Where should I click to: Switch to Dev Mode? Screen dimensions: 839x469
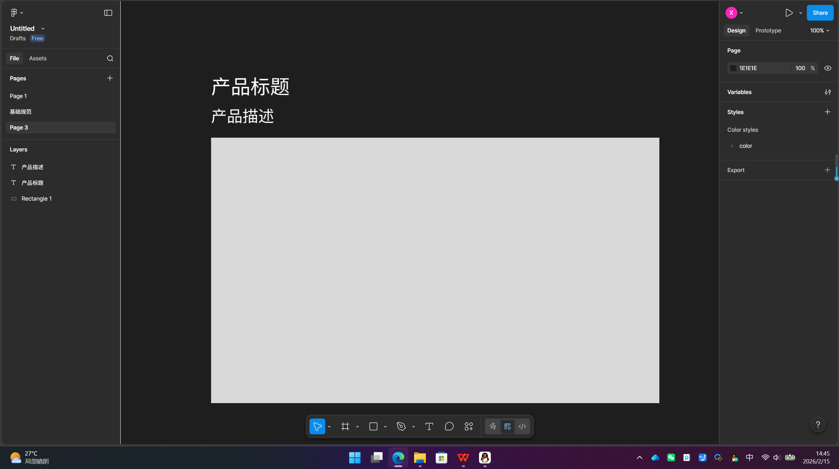pyautogui.click(x=522, y=426)
